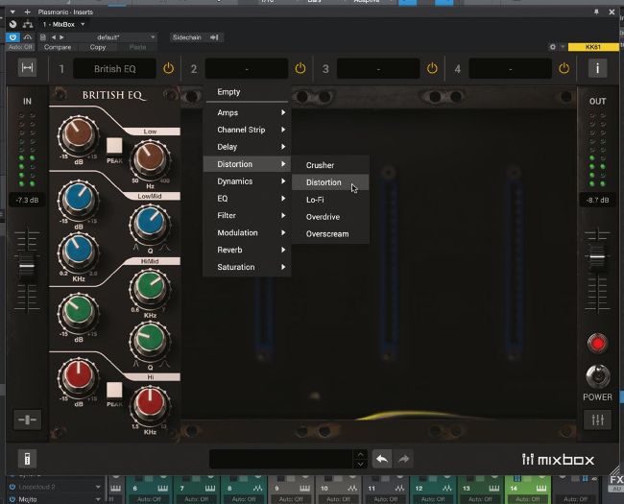Open the slot 1 British EQ module selector
624x504 pixels.
(114, 68)
